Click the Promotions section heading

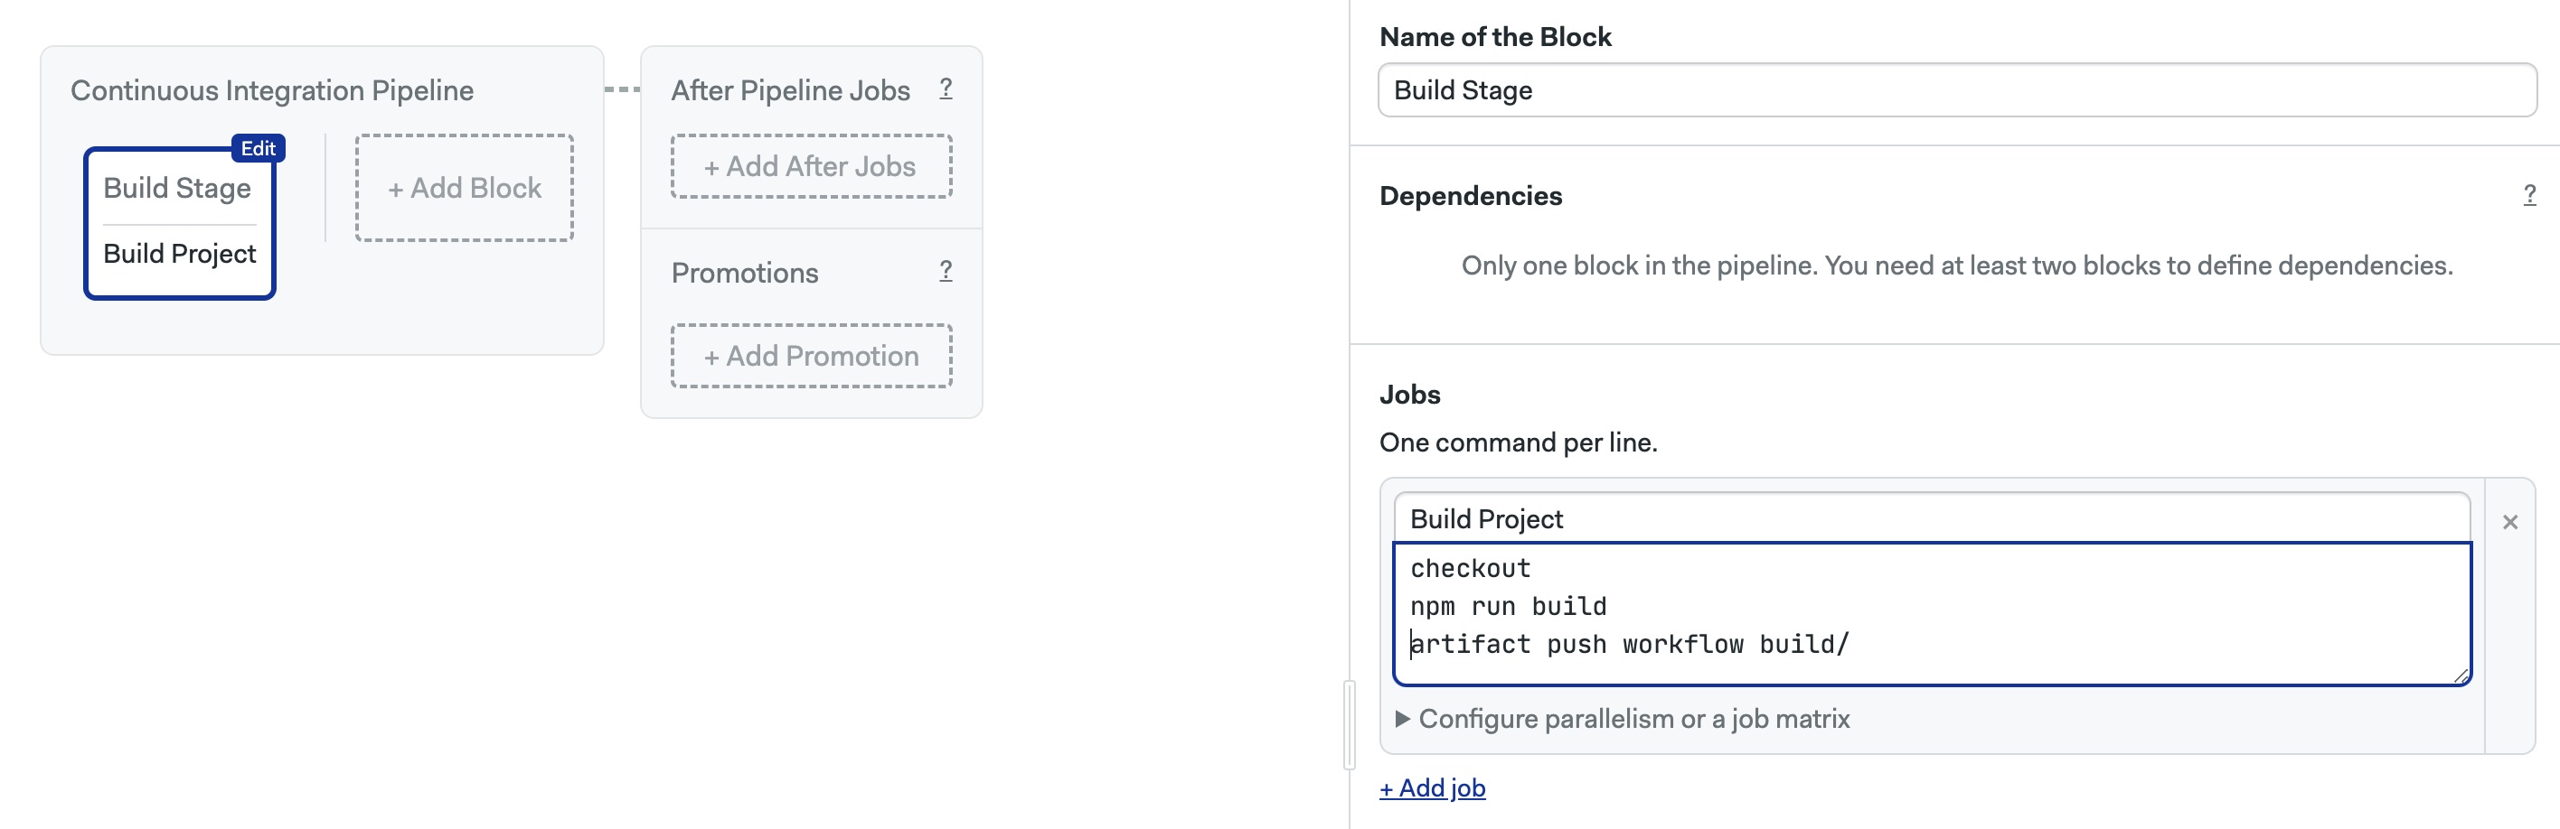coord(744,273)
